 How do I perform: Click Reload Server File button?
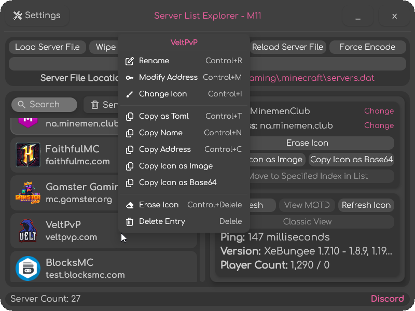[288, 47]
